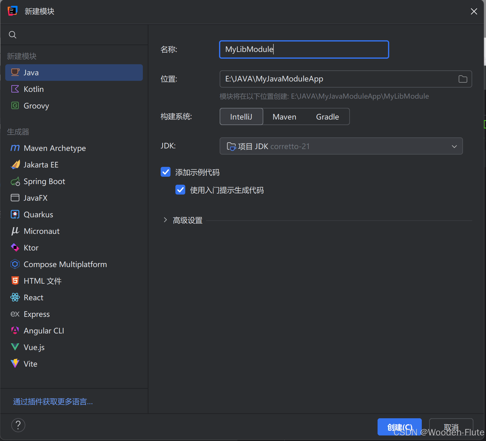
Task: Choose the Compose Multiplatform hexagon icon
Action: pyautogui.click(x=15, y=264)
